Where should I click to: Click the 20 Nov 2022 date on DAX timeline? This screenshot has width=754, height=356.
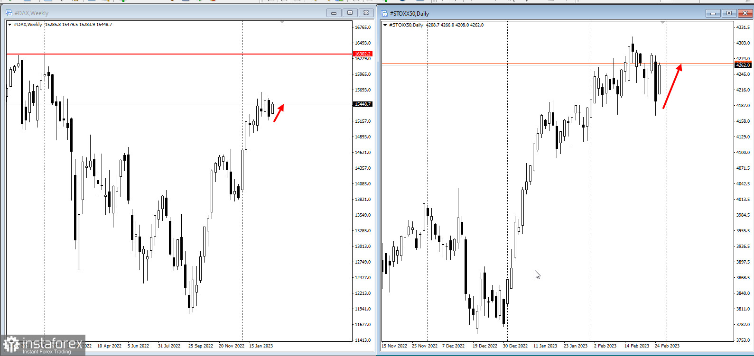pos(232,346)
